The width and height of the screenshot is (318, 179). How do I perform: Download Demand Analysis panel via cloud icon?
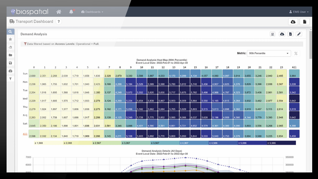point(282,34)
